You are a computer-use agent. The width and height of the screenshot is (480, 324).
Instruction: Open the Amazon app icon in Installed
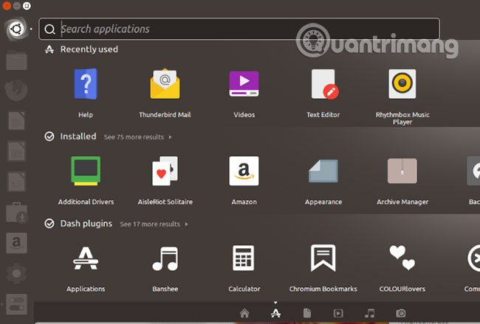coord(244,171)
